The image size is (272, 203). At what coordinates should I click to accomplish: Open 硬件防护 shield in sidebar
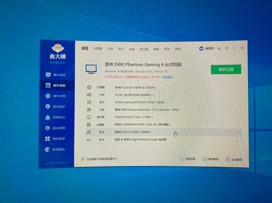point(56,107)
